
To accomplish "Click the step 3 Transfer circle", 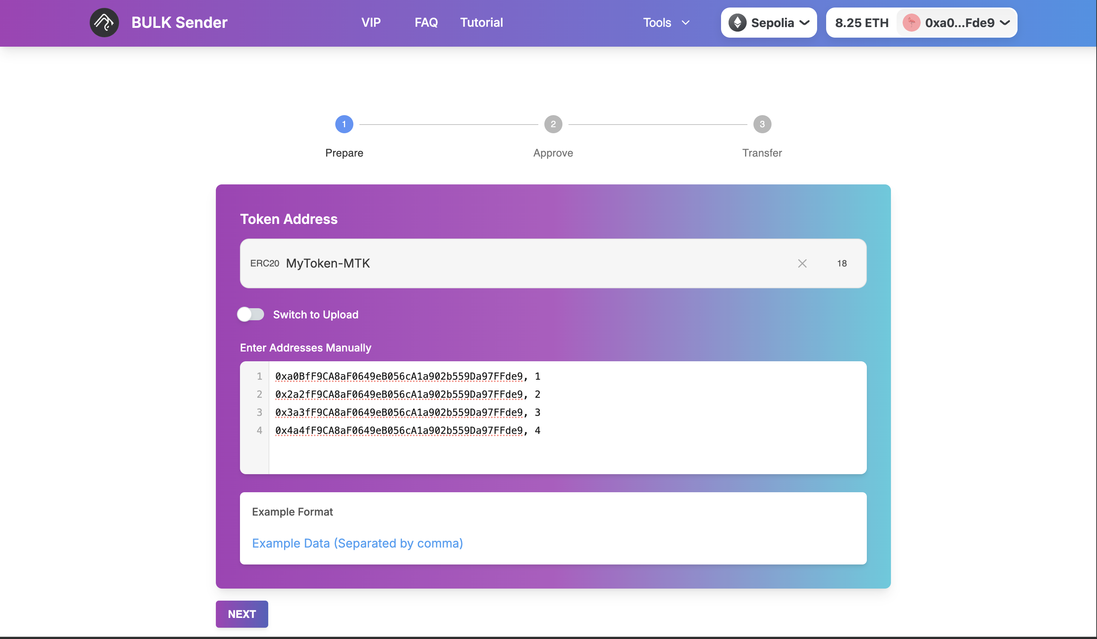I will tap(762, 124).
